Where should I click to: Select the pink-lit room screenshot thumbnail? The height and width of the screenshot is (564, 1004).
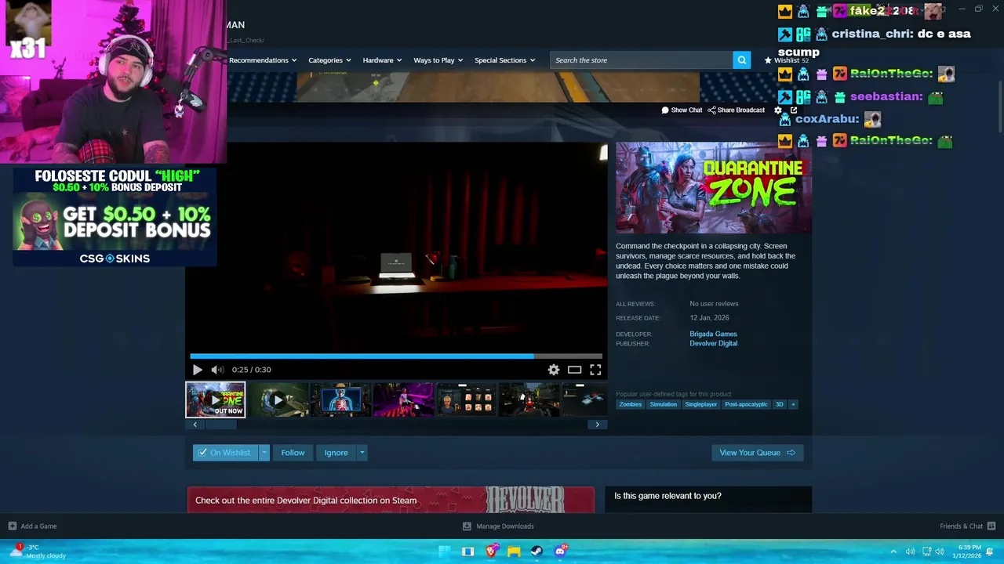coord(403,399)
